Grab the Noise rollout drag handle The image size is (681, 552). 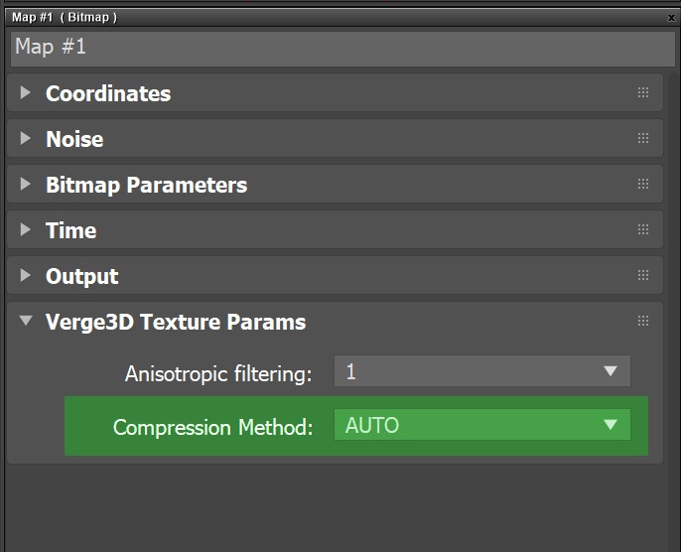click(x=643, y=139)
